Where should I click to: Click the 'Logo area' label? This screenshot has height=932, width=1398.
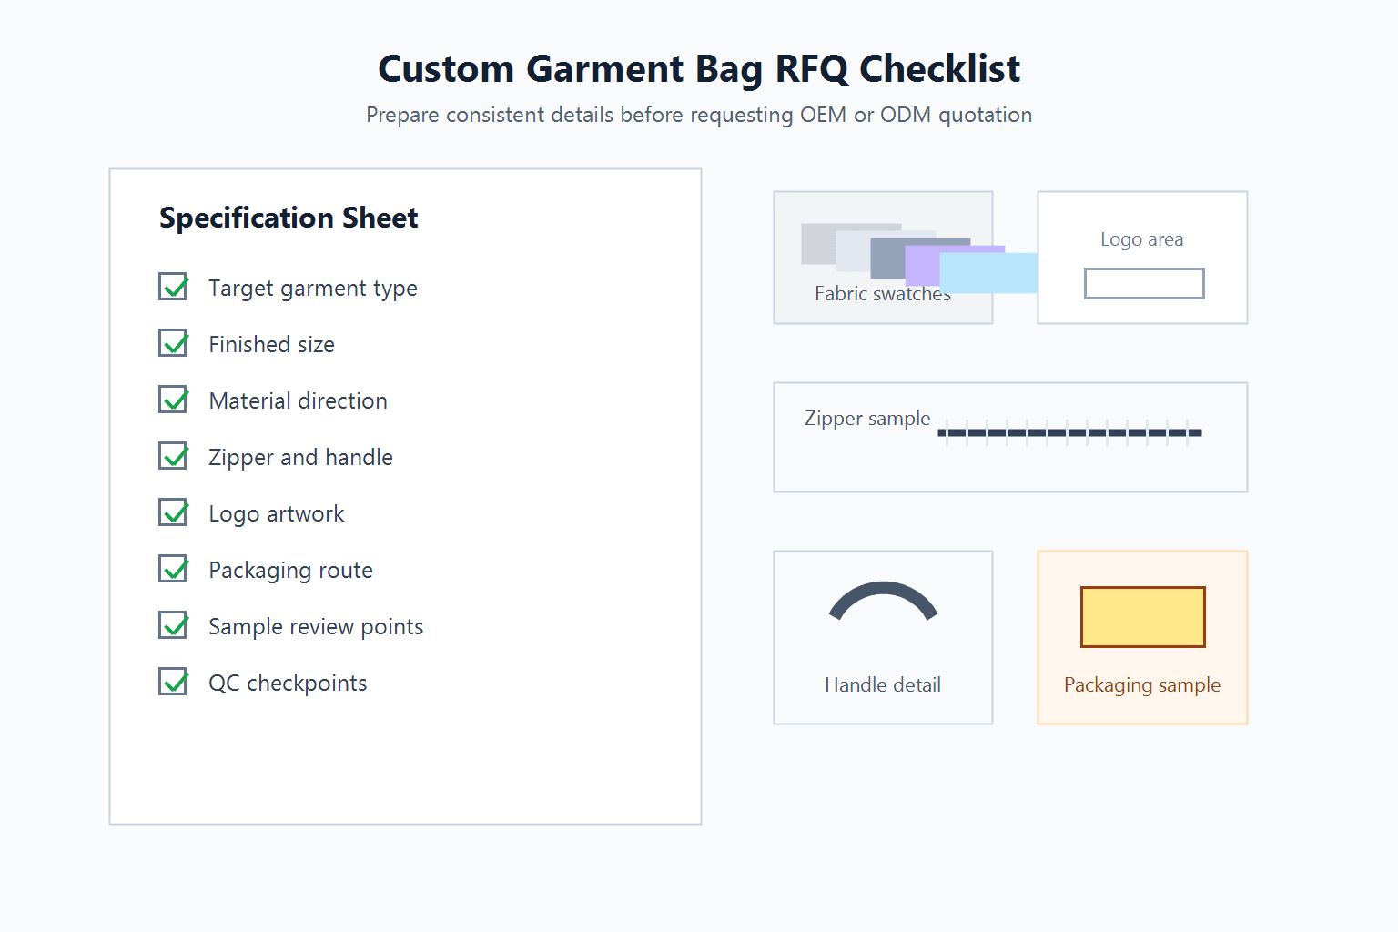coord(1142,239)
